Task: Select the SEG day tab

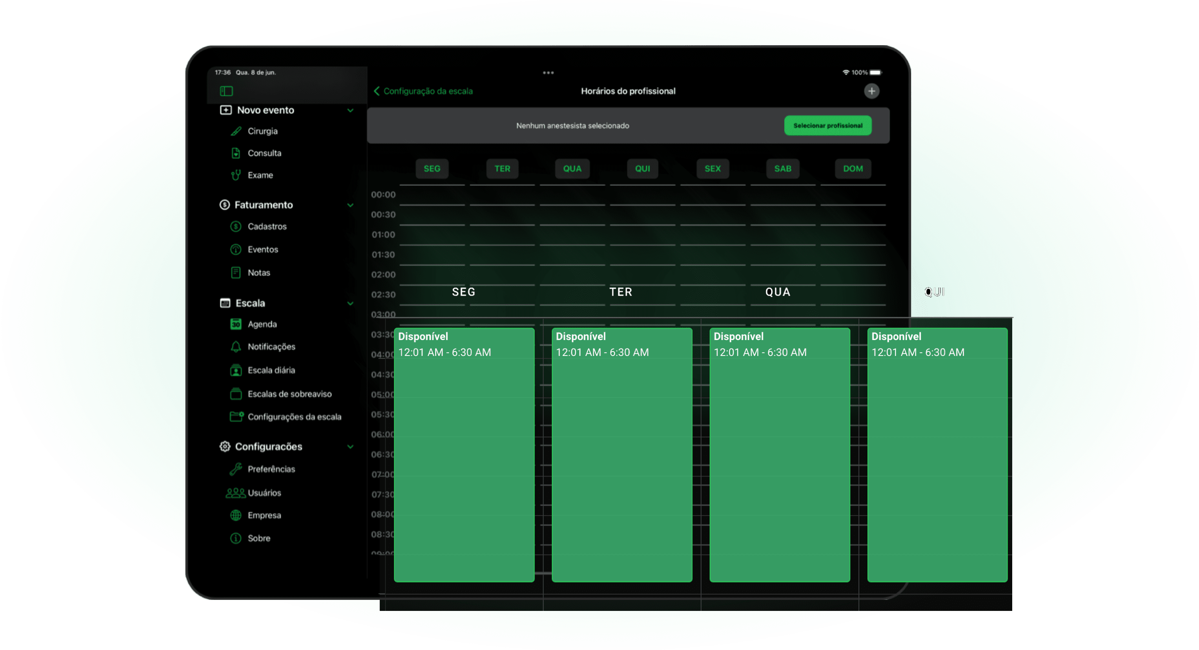Action: pyautogui.click(x=432, y=169)
